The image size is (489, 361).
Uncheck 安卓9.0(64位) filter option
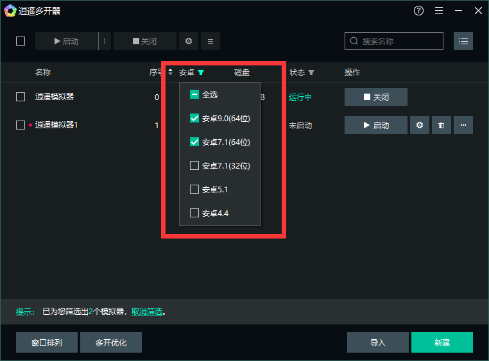point(194,119)
